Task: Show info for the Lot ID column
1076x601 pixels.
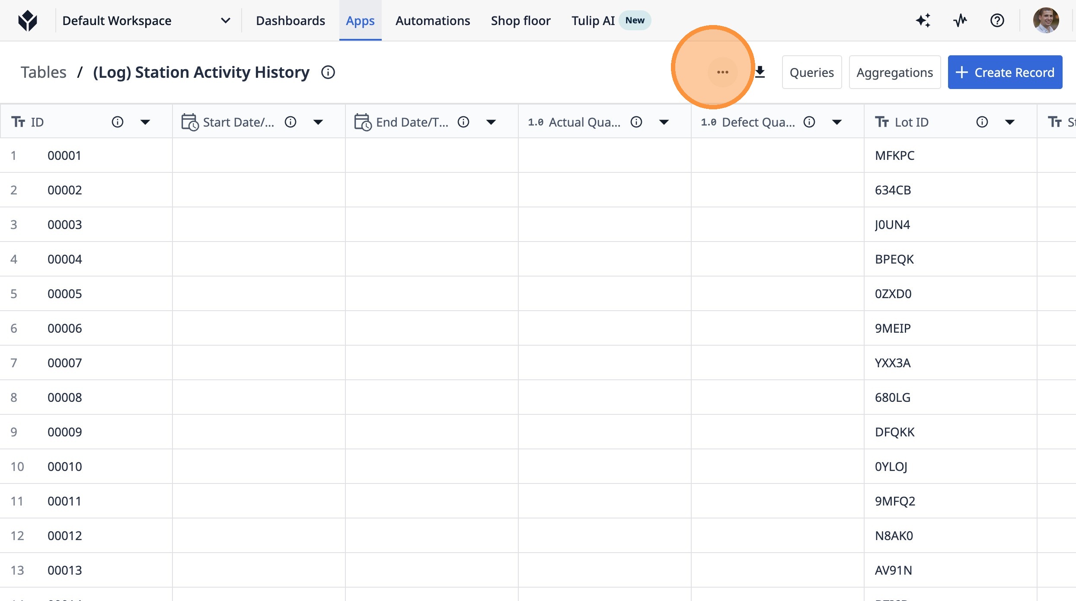Action: [x=982, y=122]
